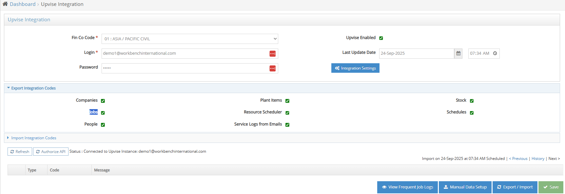Click the Upvise Integration panel title
Image resolution: width=565 pixels, height=194 pixels.
tap(29, 20)
